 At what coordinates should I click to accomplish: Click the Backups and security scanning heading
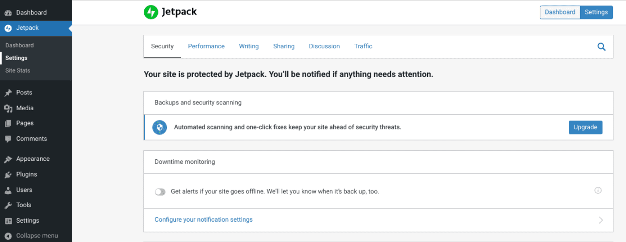pos(198,102)
